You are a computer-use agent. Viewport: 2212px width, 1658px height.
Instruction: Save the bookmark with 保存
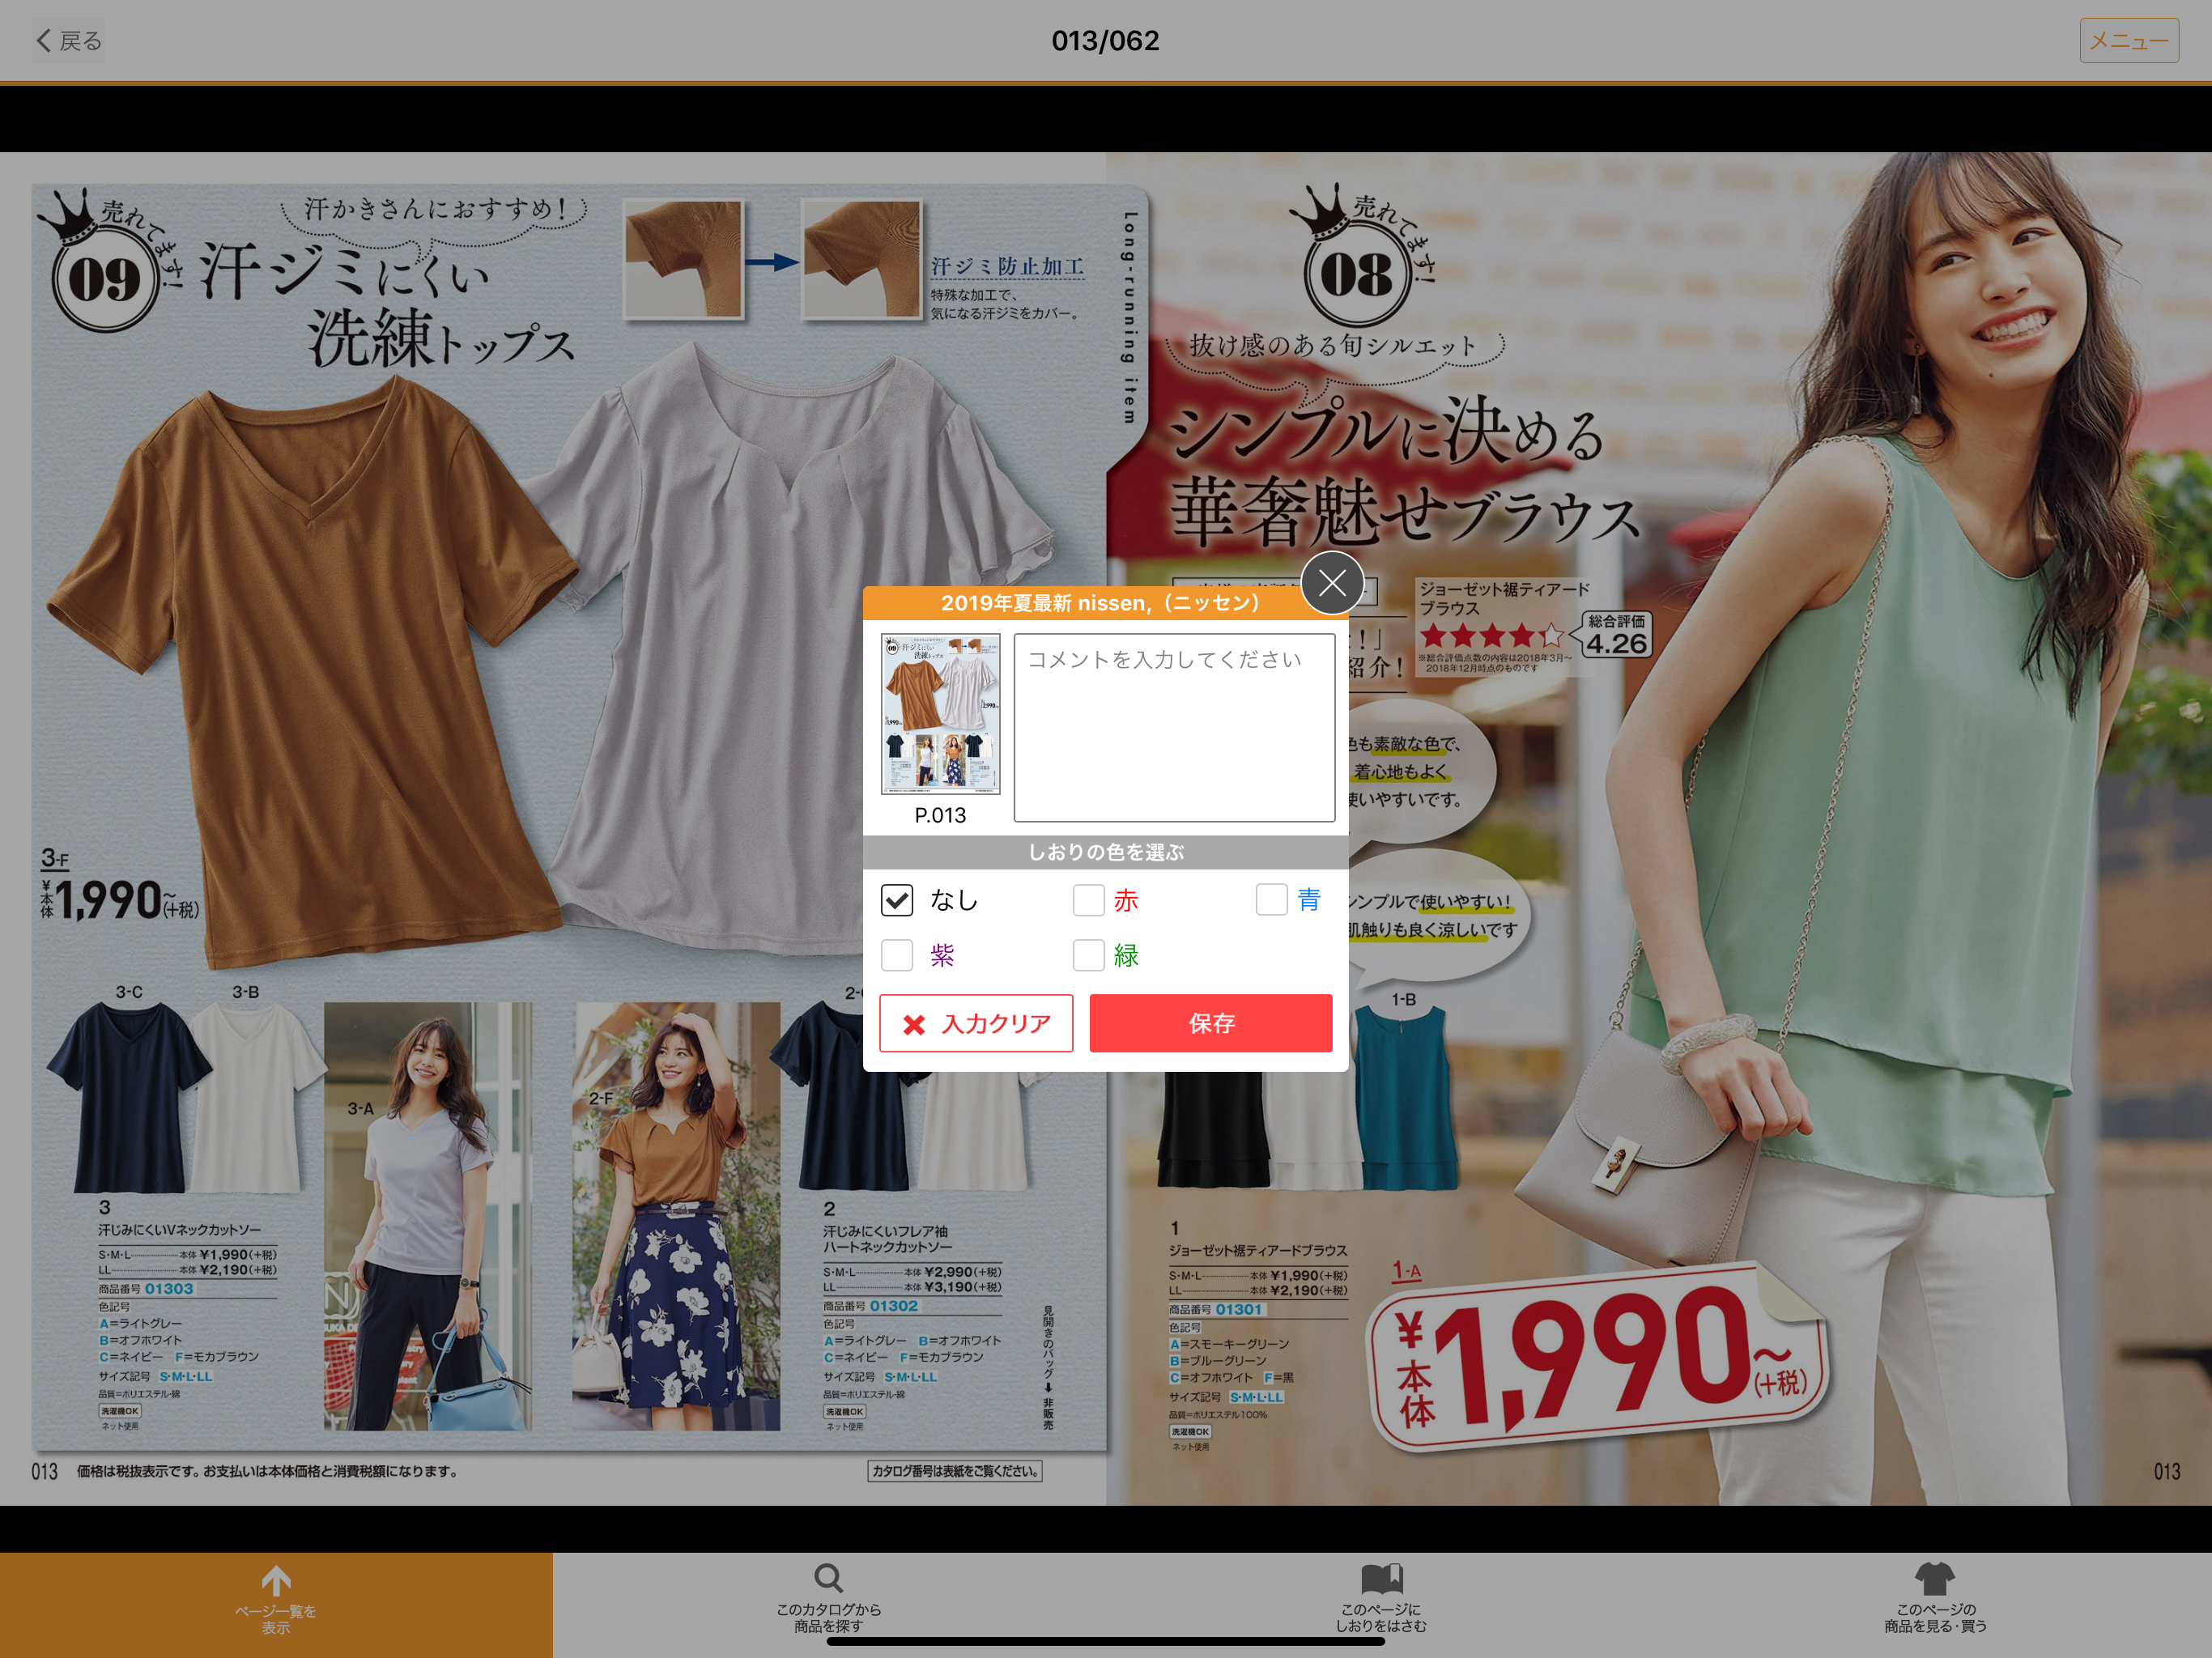(1211, 1023)
